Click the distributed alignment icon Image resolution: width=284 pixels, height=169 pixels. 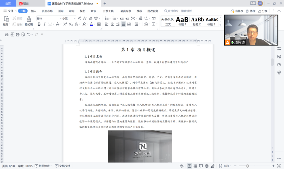[x=129, y=24]
